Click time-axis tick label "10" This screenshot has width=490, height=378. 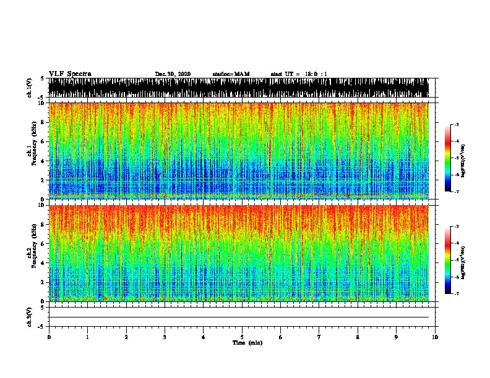coord(435,337)
